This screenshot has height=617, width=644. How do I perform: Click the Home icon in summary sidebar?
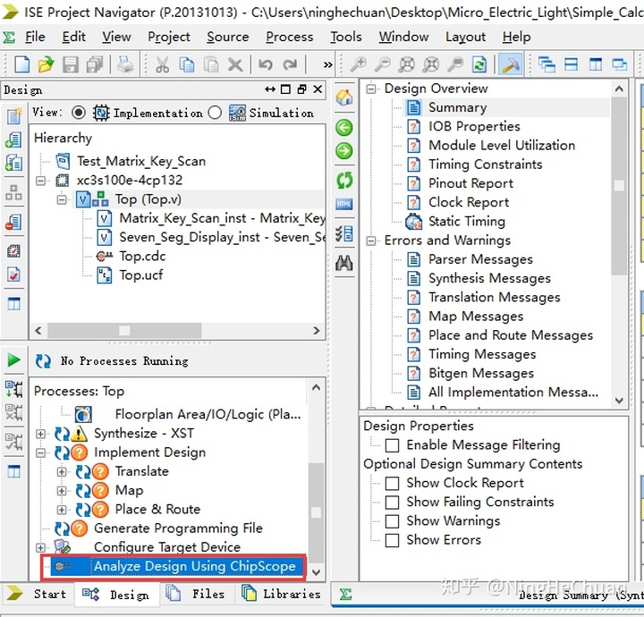coord(344,97)
